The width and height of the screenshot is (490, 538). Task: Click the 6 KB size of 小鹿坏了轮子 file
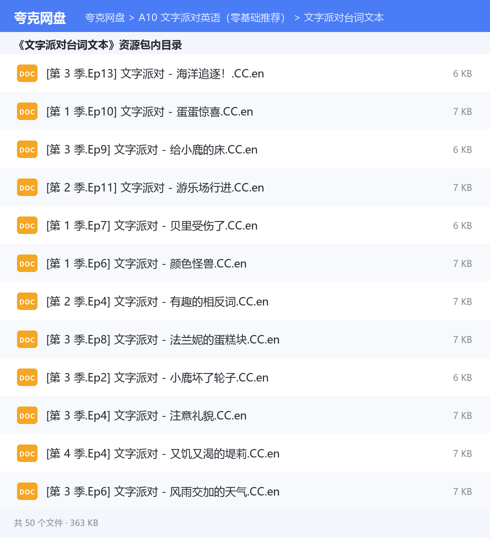click(462, 377)
